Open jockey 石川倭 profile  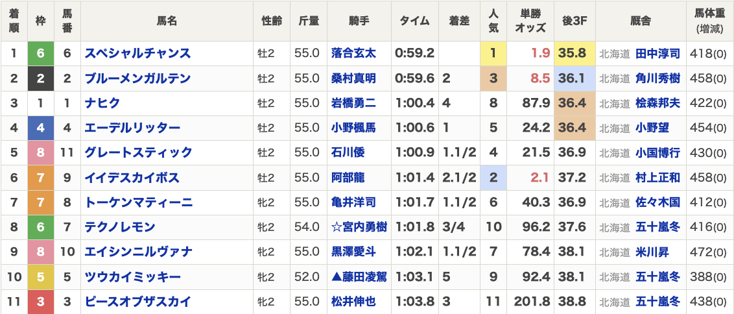click(348, 152)
